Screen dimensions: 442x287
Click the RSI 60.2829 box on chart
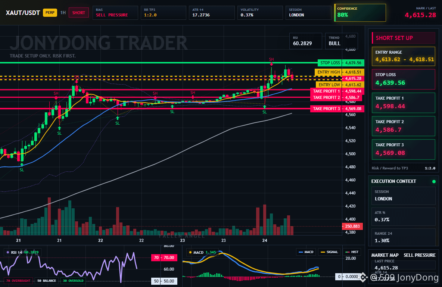point(306,41)
